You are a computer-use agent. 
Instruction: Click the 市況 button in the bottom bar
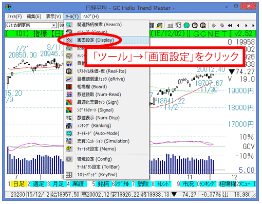(188, 184)
